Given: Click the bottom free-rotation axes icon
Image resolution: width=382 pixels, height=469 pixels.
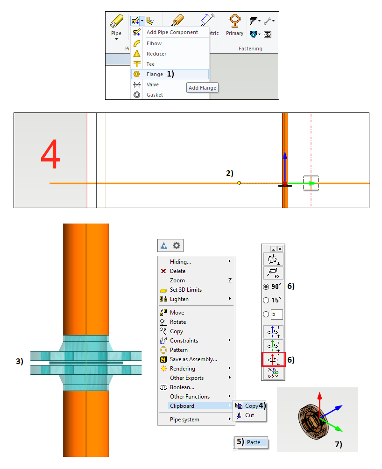Looking at the screenshot, I should (273, 373).
